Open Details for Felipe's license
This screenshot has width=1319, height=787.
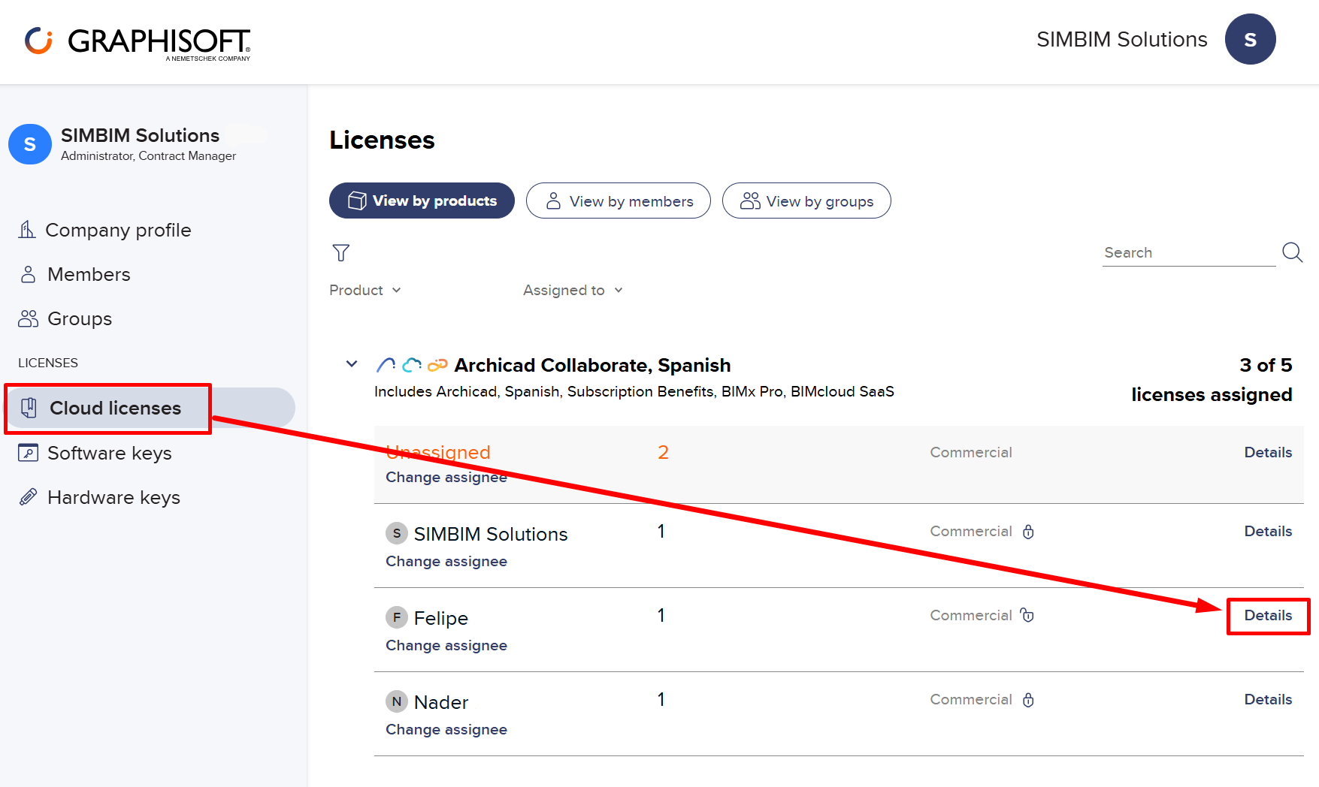pyautogui.click(x=1268, y=616)
